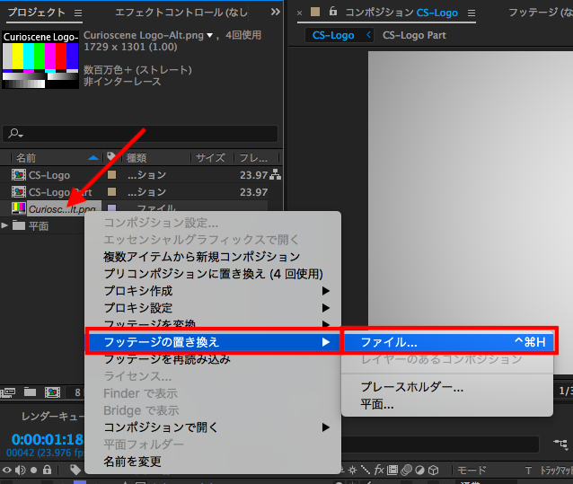573x484 pixels.
Task: Open the プロキシ作成 submenu
Action: 213,291
